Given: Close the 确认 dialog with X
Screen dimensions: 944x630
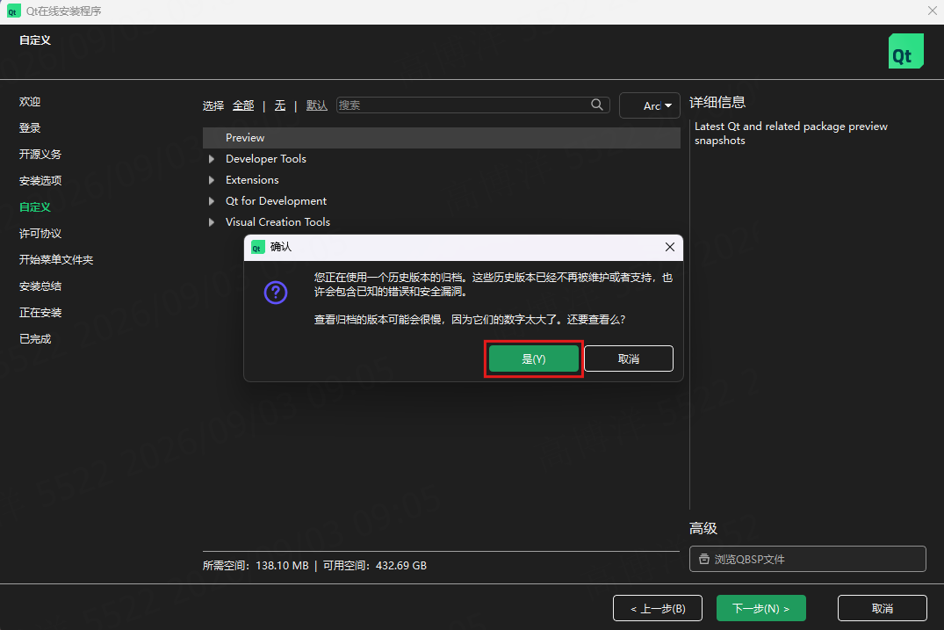Looking at the screenshot, I should (669, 247).
